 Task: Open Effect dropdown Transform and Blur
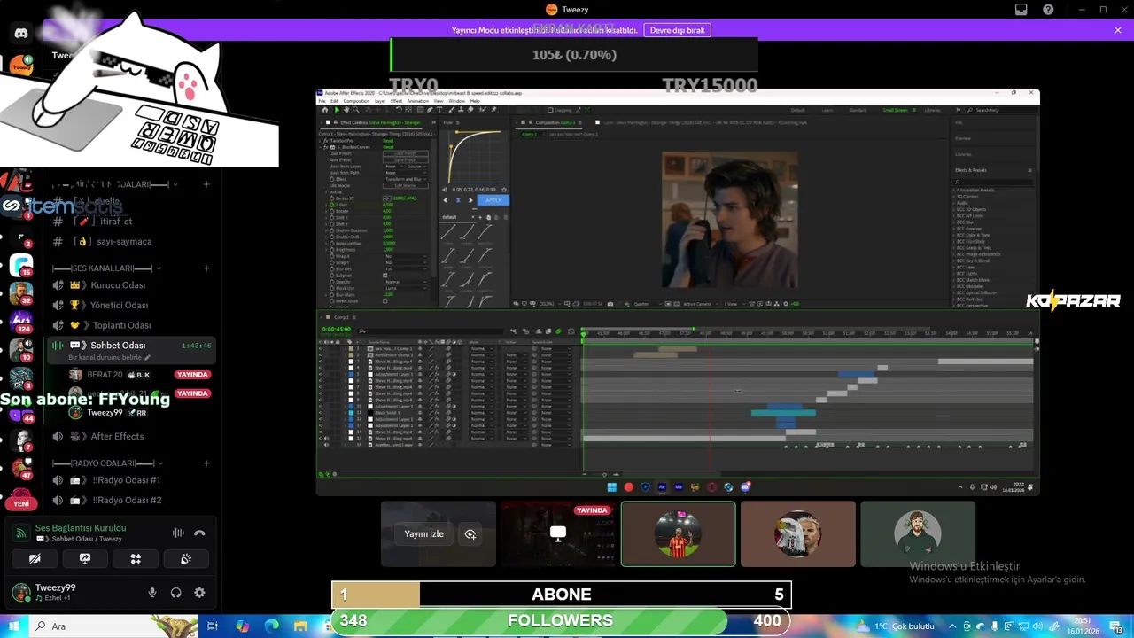[406, 179]
